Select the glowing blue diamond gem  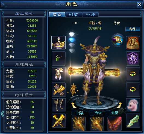pos(72,40)
